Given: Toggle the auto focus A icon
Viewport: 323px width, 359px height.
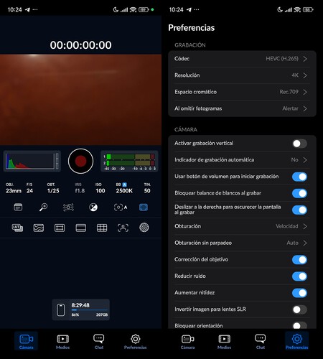Looking at the screenshot, I should 121,208.
